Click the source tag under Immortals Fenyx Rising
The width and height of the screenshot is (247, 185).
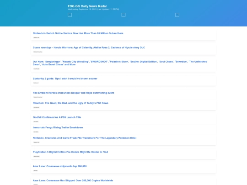(36, 132)
